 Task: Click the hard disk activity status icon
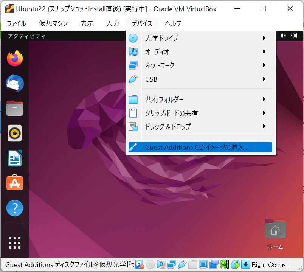point(140,264)
